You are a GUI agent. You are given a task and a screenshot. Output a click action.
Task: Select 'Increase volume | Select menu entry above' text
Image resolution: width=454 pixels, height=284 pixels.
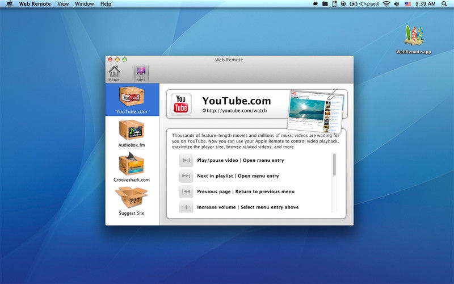point(248,207)
